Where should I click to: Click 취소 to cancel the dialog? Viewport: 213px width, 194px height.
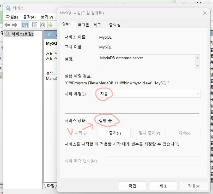pyautogui.click(x=163, y=186)
